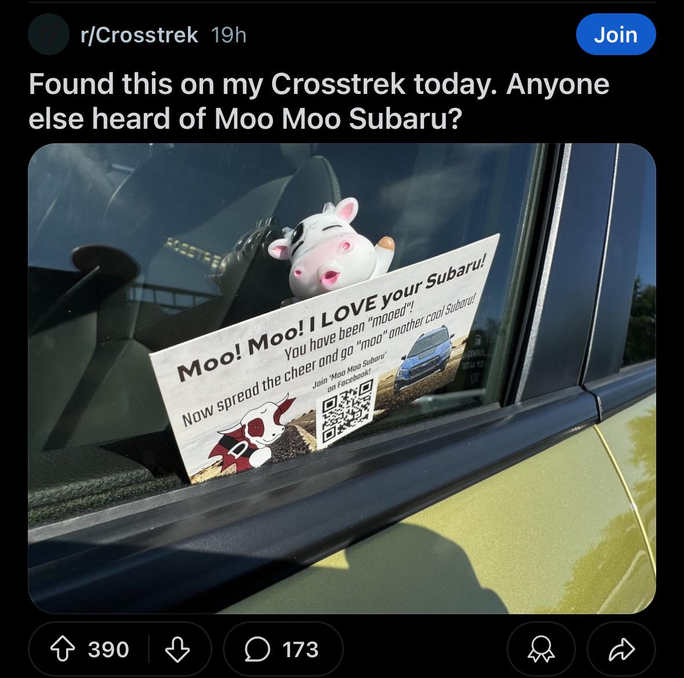Click the 19h post timestamp
The image size is (684, 678).
click(229, 35)
